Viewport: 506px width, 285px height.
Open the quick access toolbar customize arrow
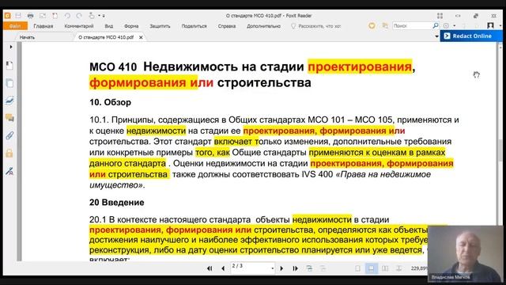click(104, 16)
